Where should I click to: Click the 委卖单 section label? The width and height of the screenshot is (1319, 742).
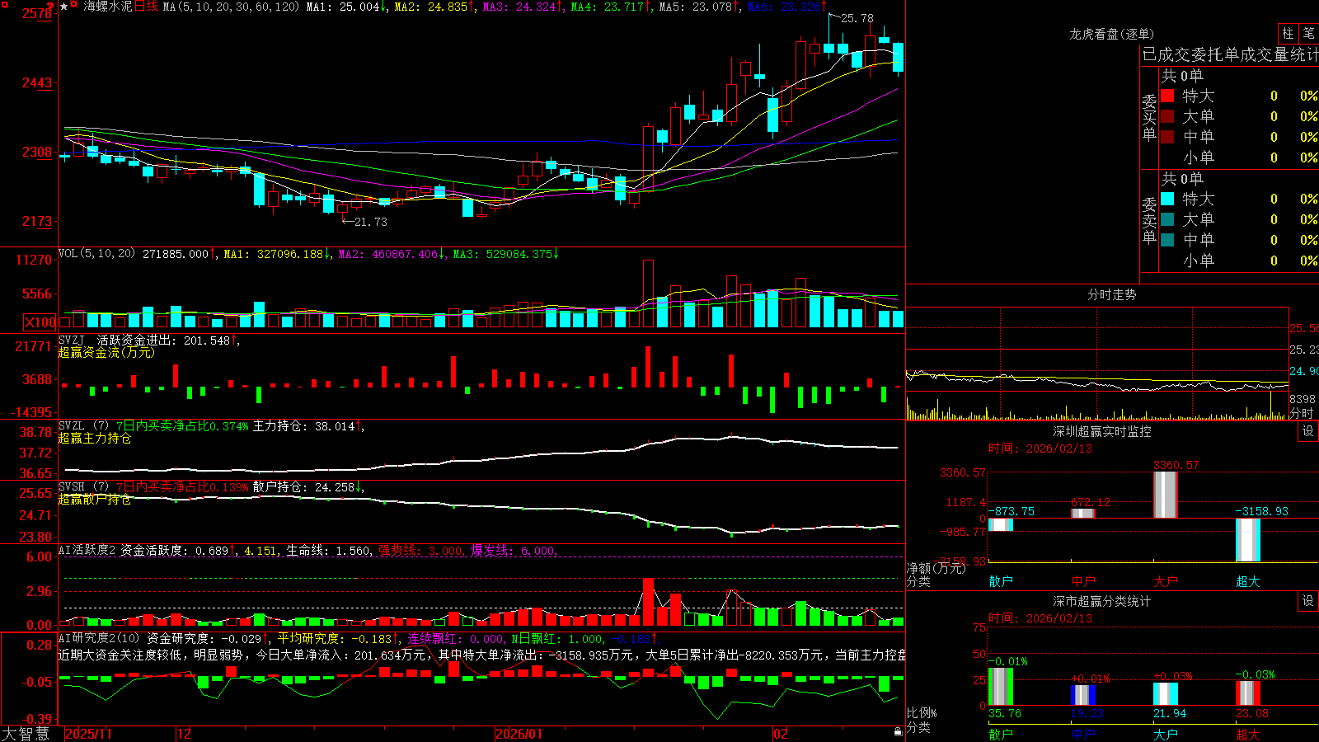click(1149, 221)
